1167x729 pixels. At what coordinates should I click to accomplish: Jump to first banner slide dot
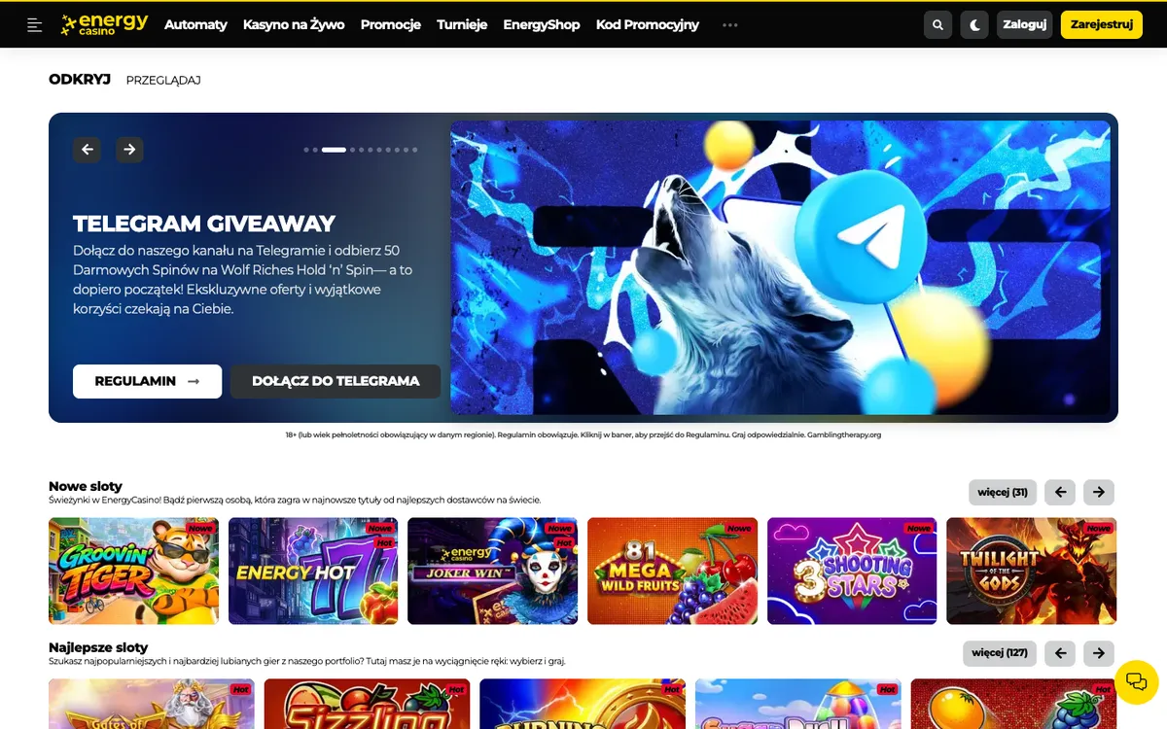click(306, 150)
